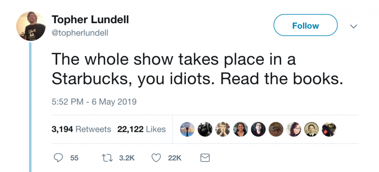Image resolution: width=379 pixels, height=172 pixels.
Task: Click the second black-and-white liker avatar
Action: 205,129
